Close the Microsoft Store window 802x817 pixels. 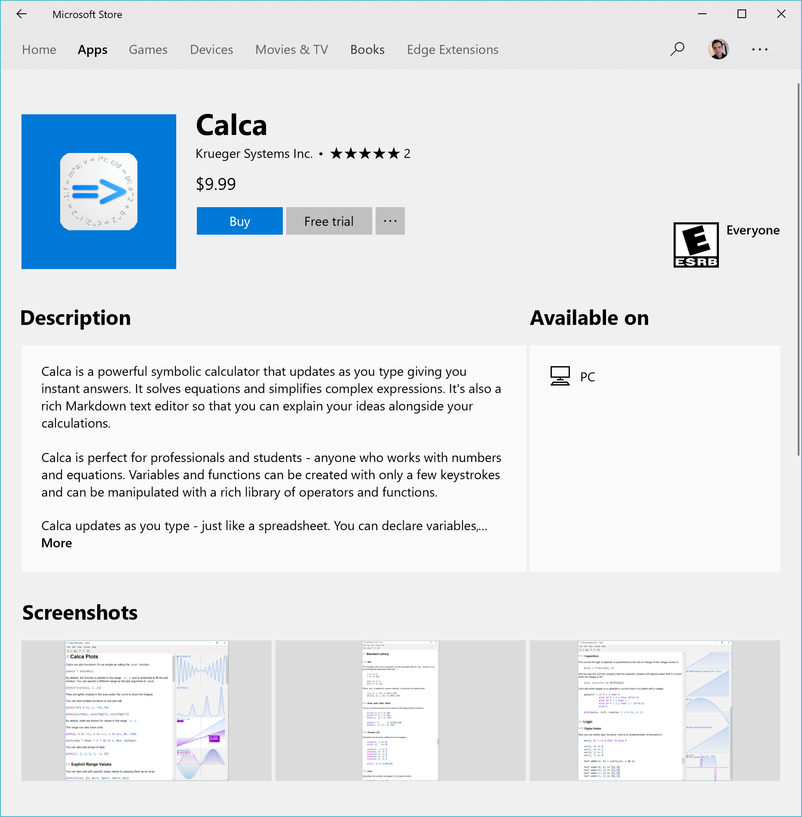781,14
